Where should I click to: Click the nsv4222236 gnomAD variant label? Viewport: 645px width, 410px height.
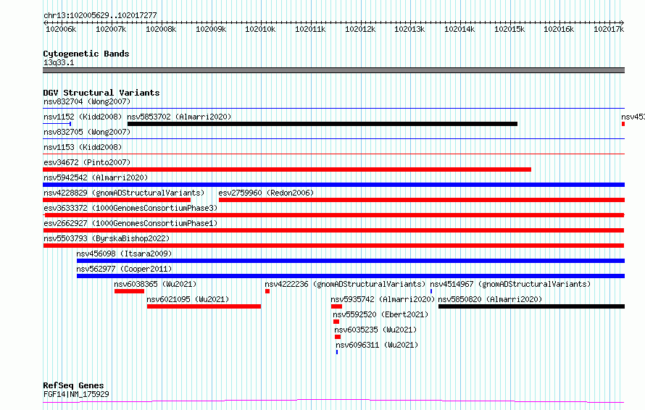(x=345, y=284)
